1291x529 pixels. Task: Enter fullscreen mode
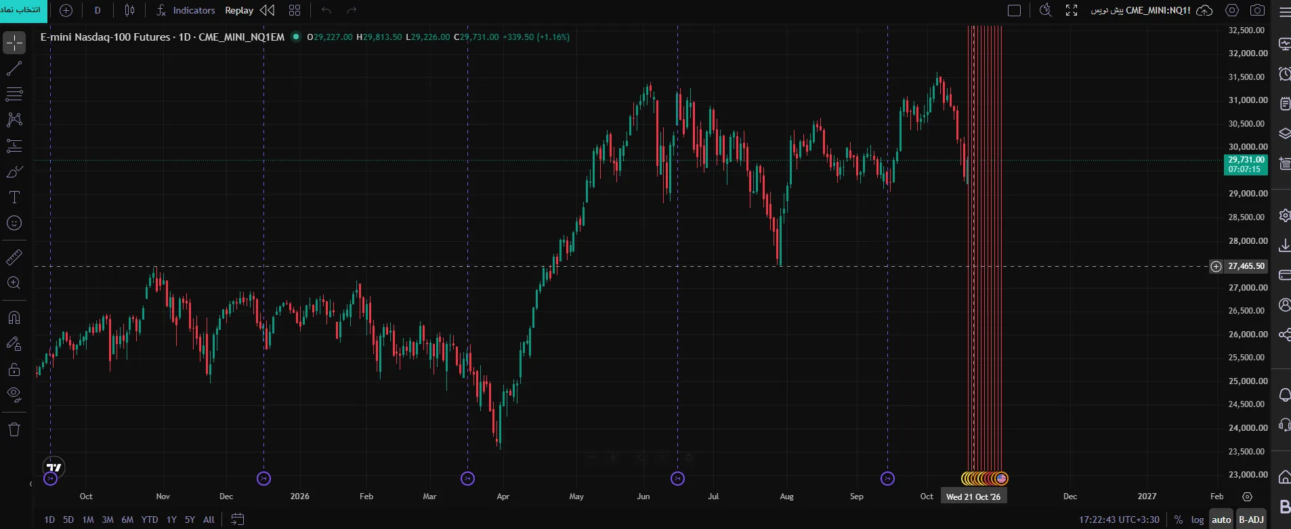[1072, 10]
